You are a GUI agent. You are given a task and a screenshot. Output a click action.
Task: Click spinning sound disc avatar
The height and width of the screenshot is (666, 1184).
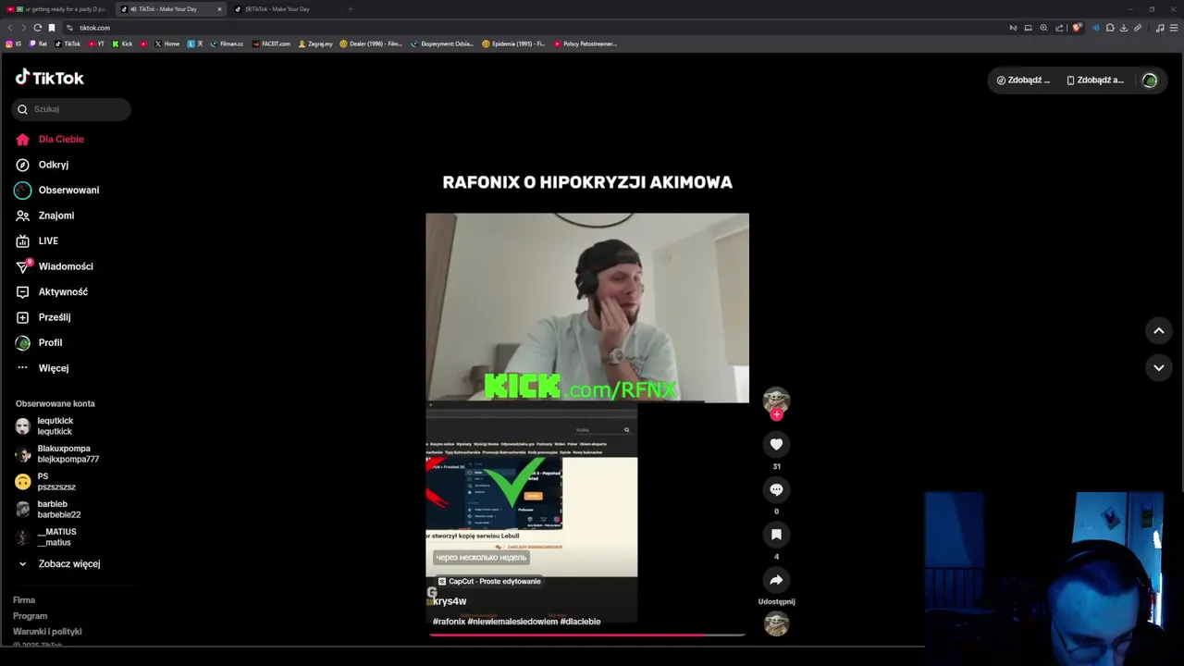(776, 623)
